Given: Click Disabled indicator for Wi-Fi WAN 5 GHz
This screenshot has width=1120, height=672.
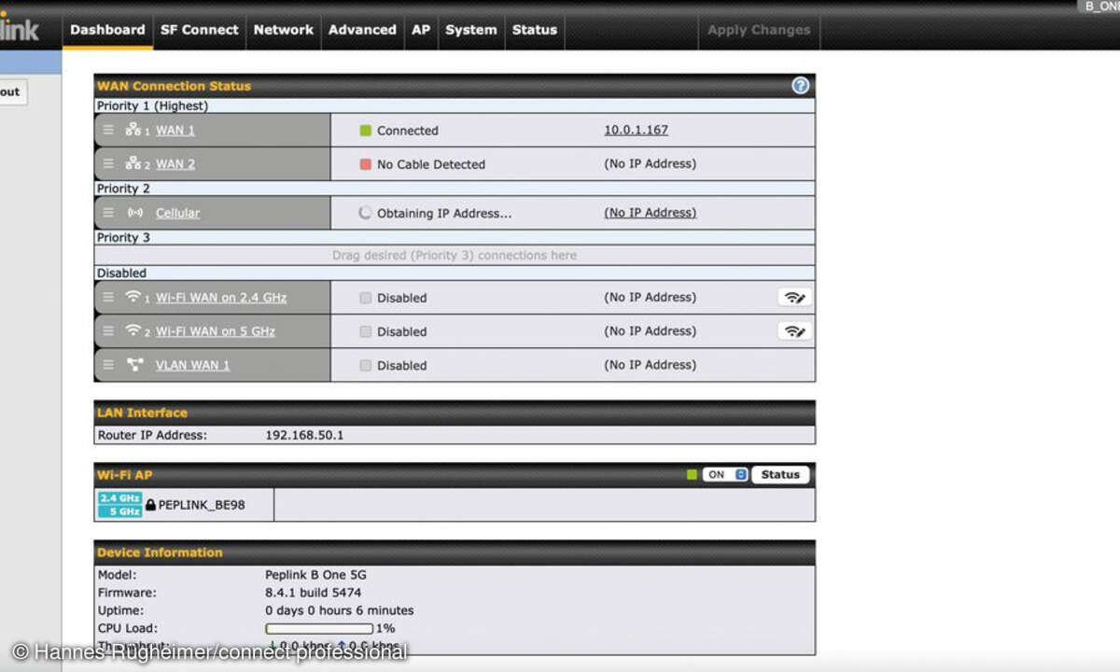Looking at the screenshot, I should pos(366,331).
